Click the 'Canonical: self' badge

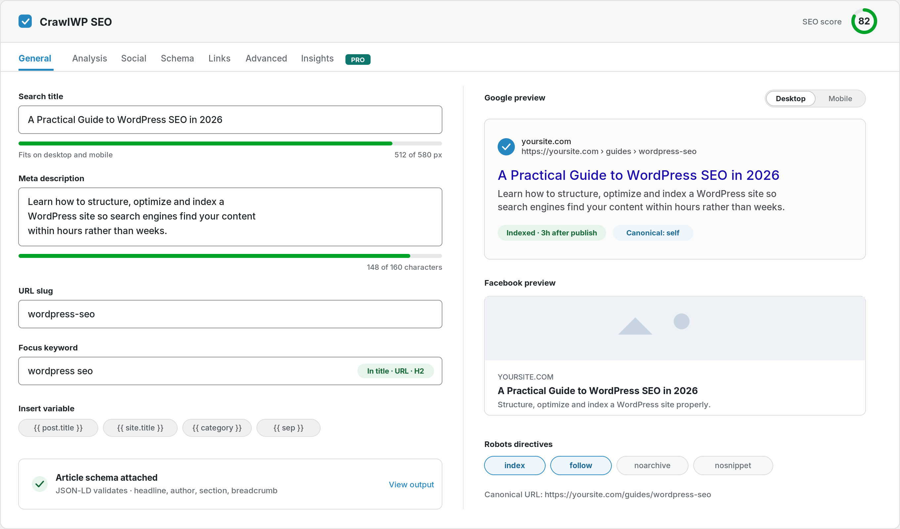652,233
